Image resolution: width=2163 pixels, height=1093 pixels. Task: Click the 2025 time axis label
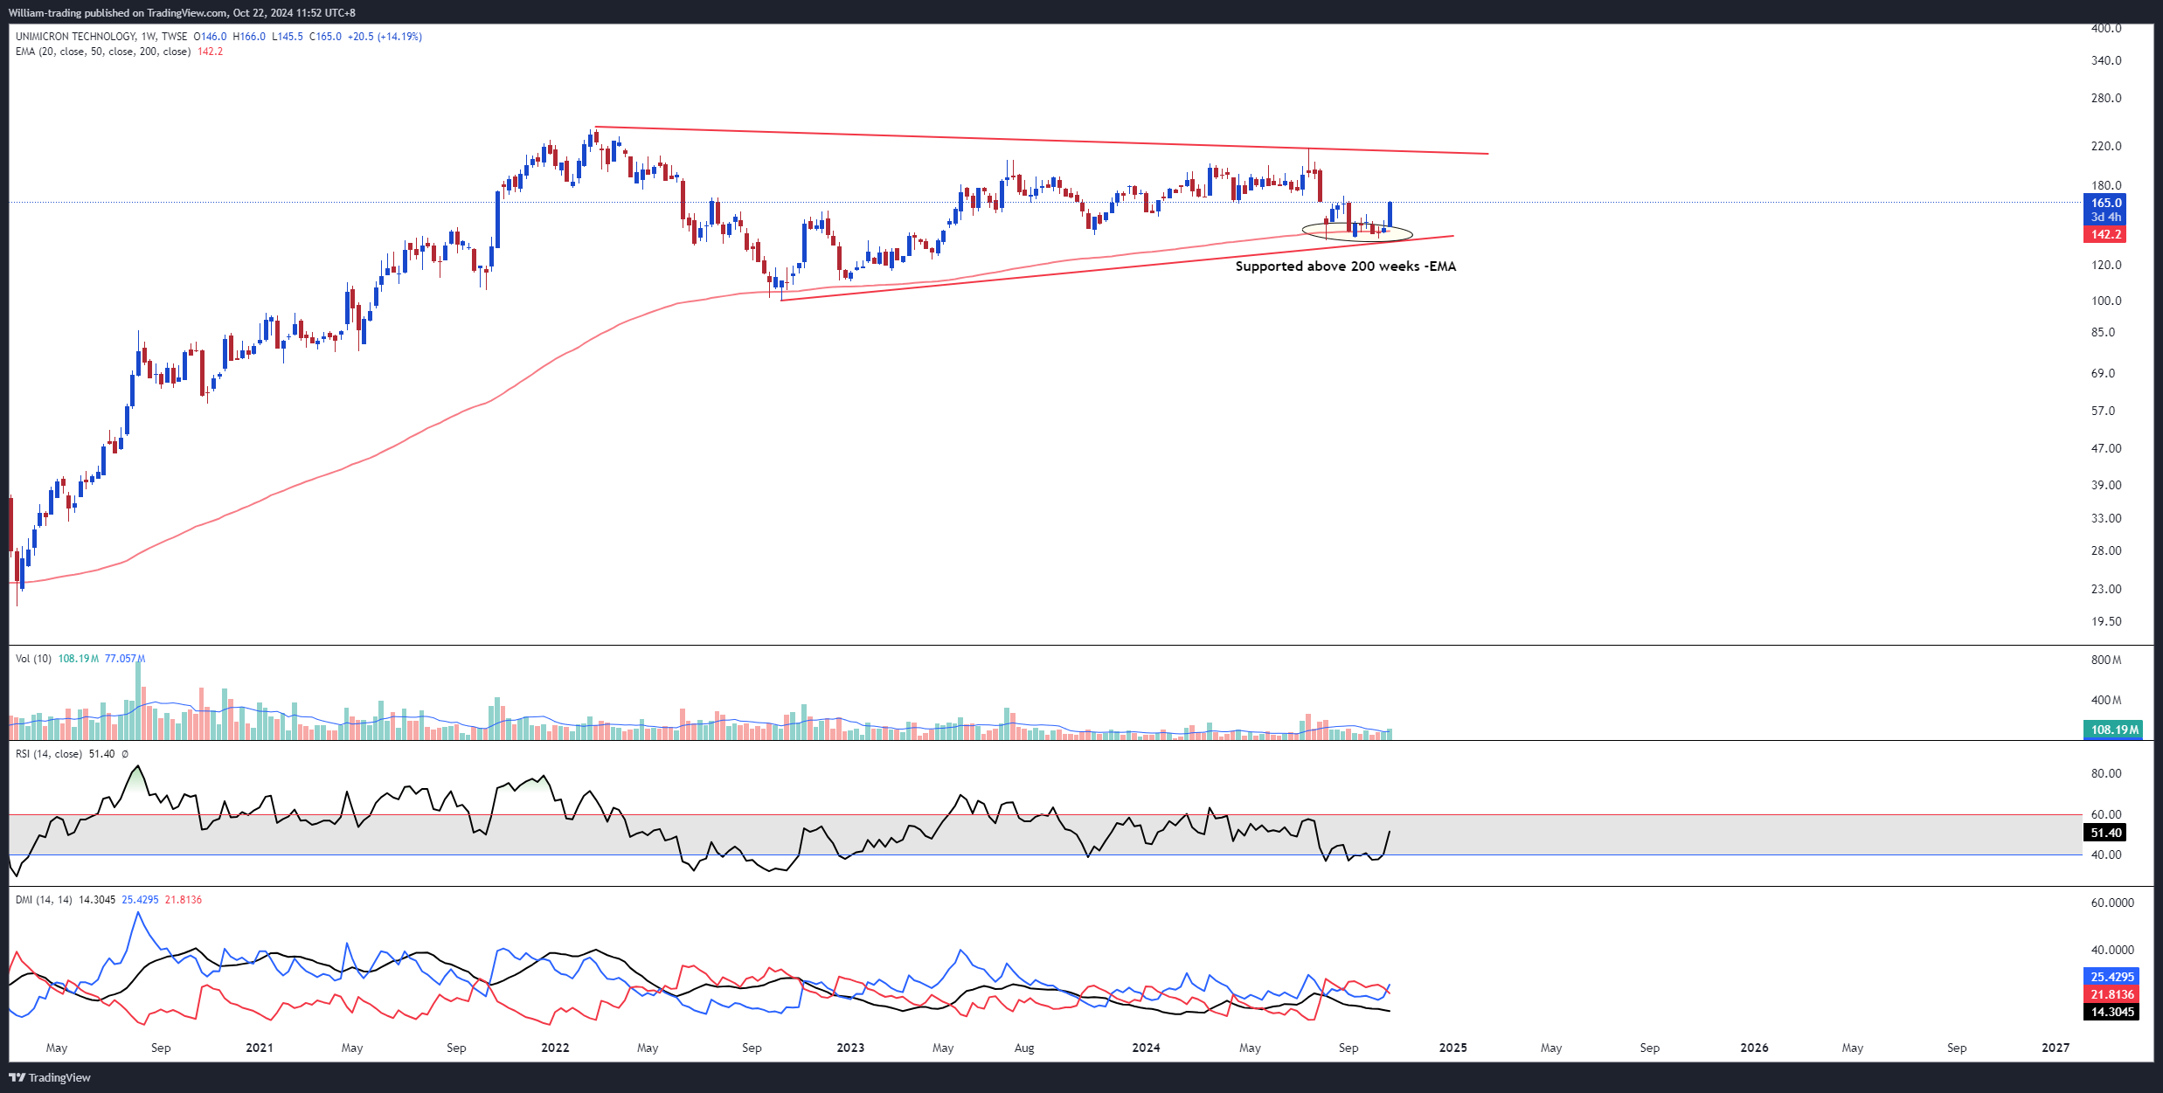click(x=1453, y=1048)
